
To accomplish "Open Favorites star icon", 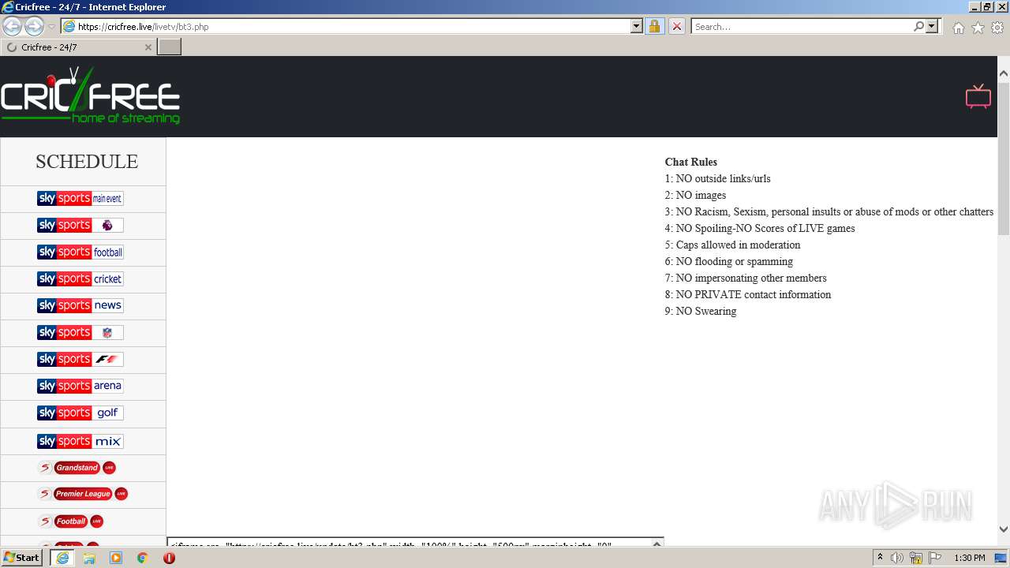I will tap(978, 28).
